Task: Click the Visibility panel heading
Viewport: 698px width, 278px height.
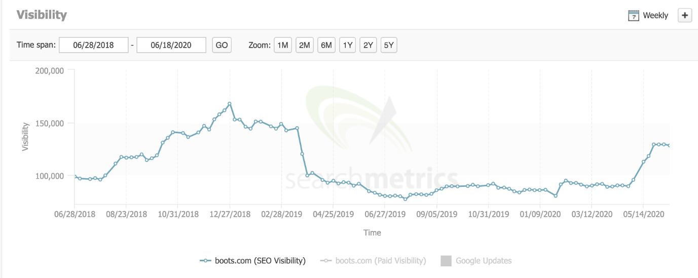Action: coord(42,15)
